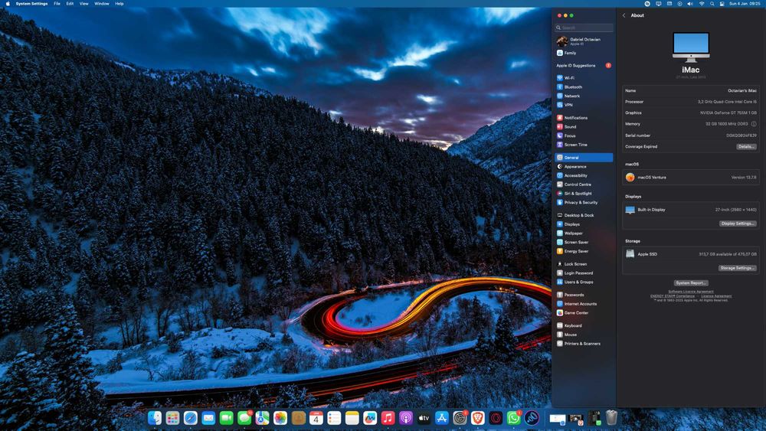Viewport: 766px width, 431px height.
Task: Open Notifications settings
Action: tap(583, 118)
